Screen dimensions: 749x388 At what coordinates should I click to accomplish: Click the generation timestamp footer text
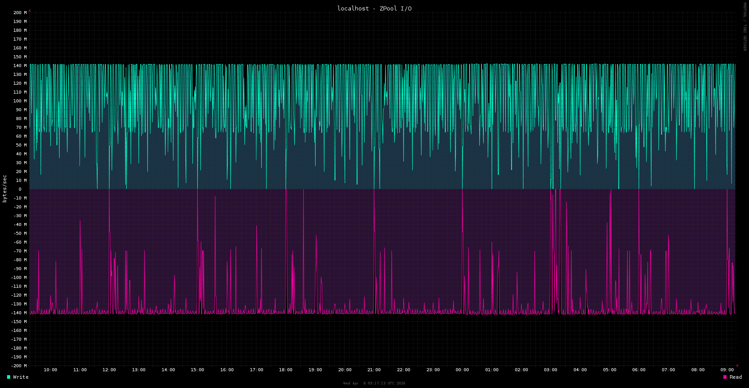pos(374,383)
